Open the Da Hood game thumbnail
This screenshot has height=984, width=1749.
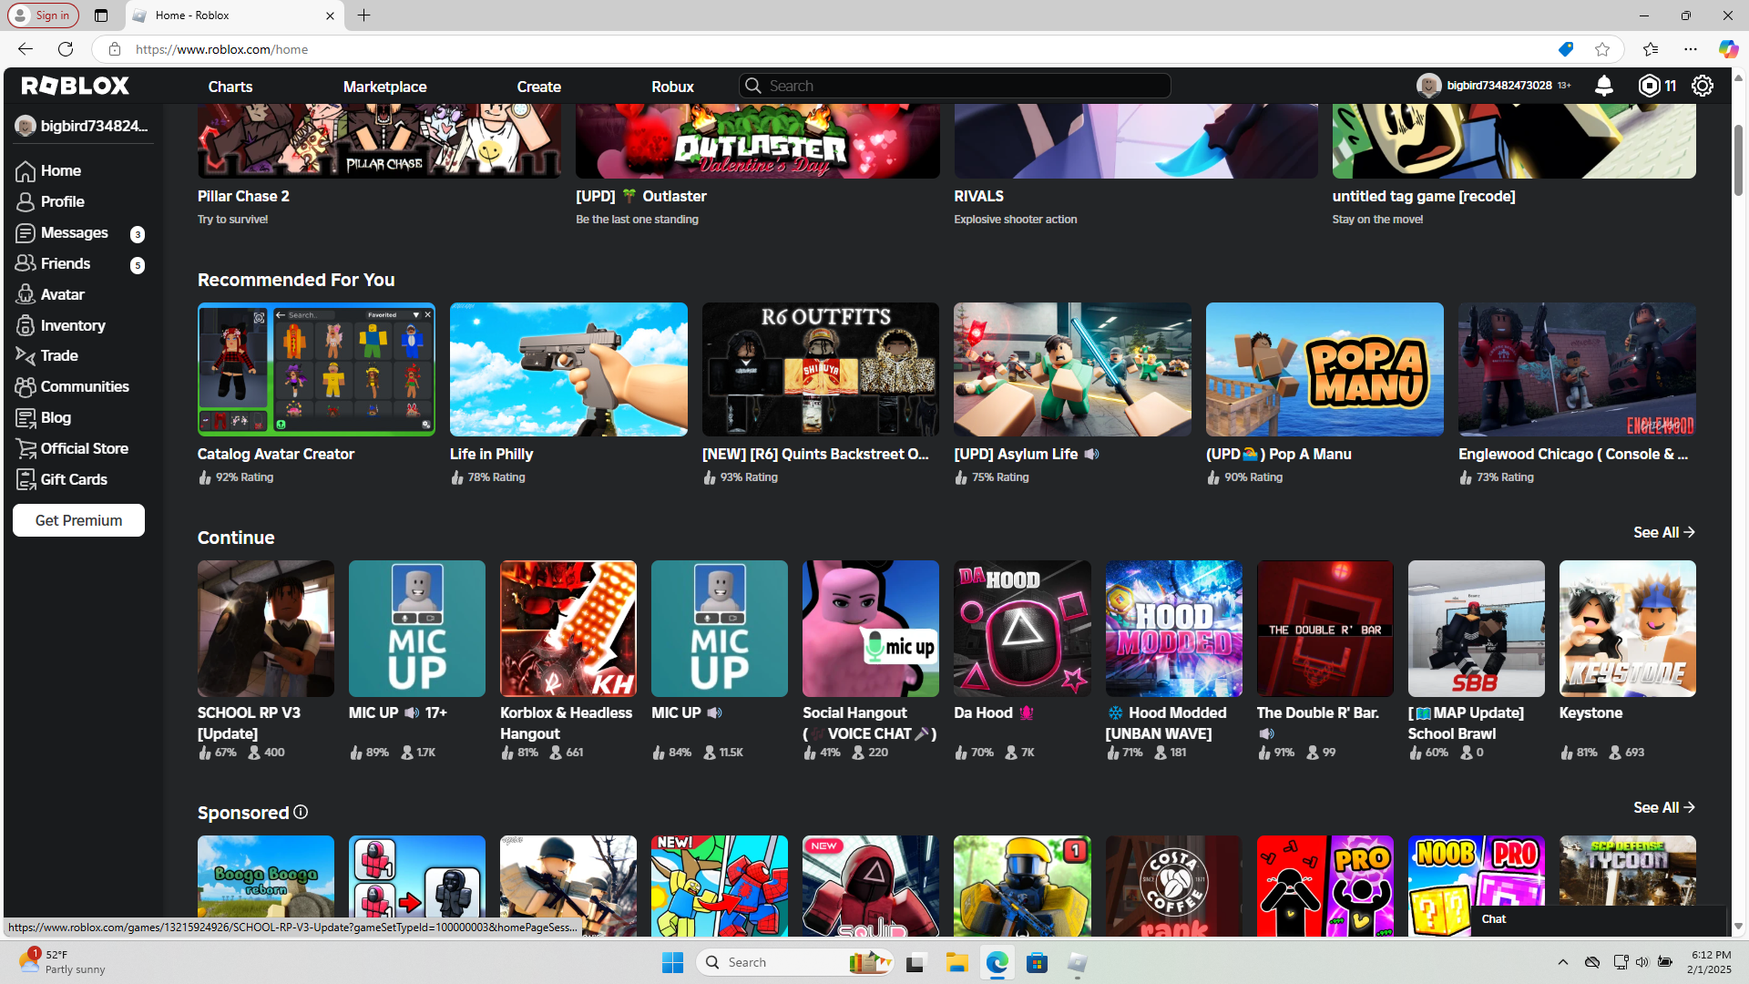[1021, 629]
